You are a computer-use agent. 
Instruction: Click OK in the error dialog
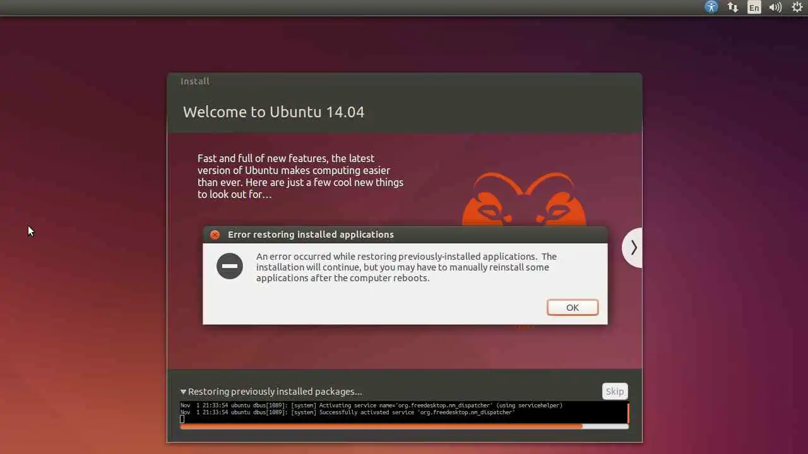[x=573, y=307]
